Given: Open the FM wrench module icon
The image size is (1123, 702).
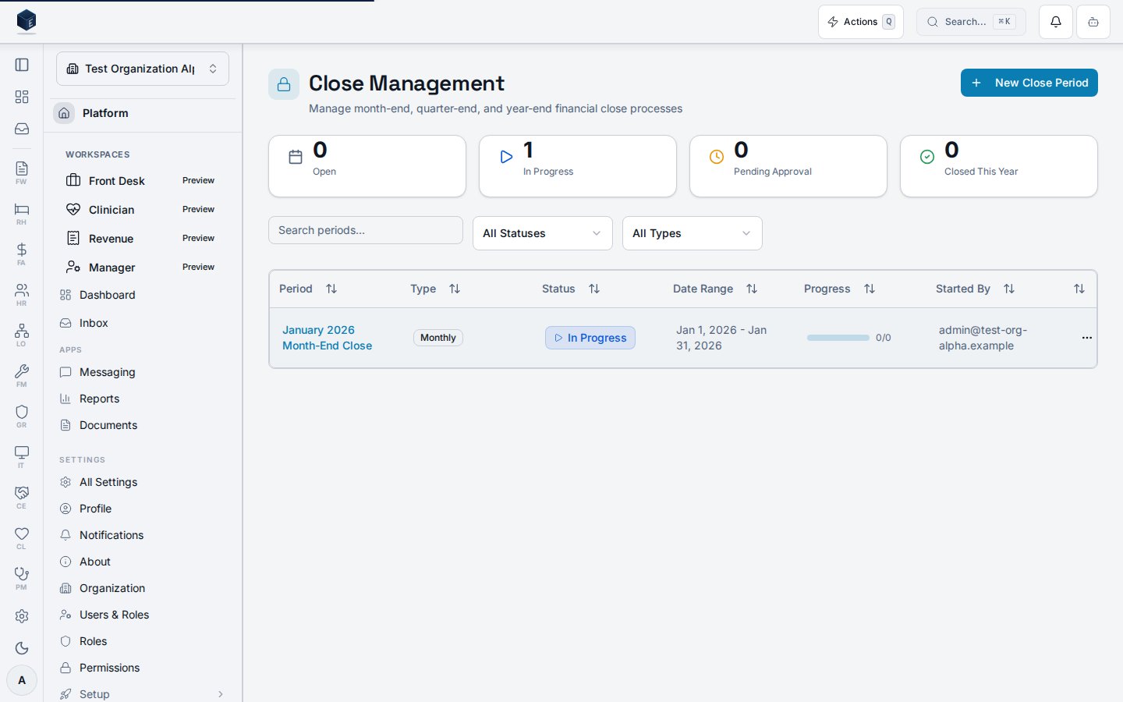Looking at the screenshot, I should tap(22, 375).
